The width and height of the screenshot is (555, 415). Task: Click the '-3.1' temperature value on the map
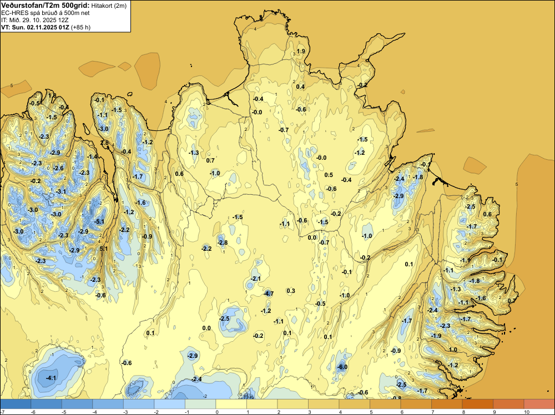61,191
